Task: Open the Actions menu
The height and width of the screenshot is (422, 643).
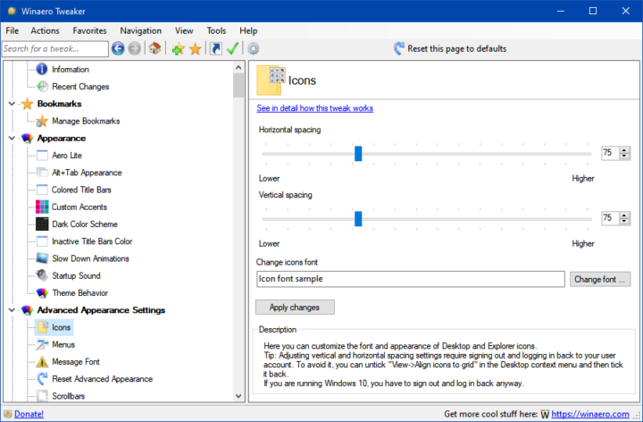Action: 46,30
